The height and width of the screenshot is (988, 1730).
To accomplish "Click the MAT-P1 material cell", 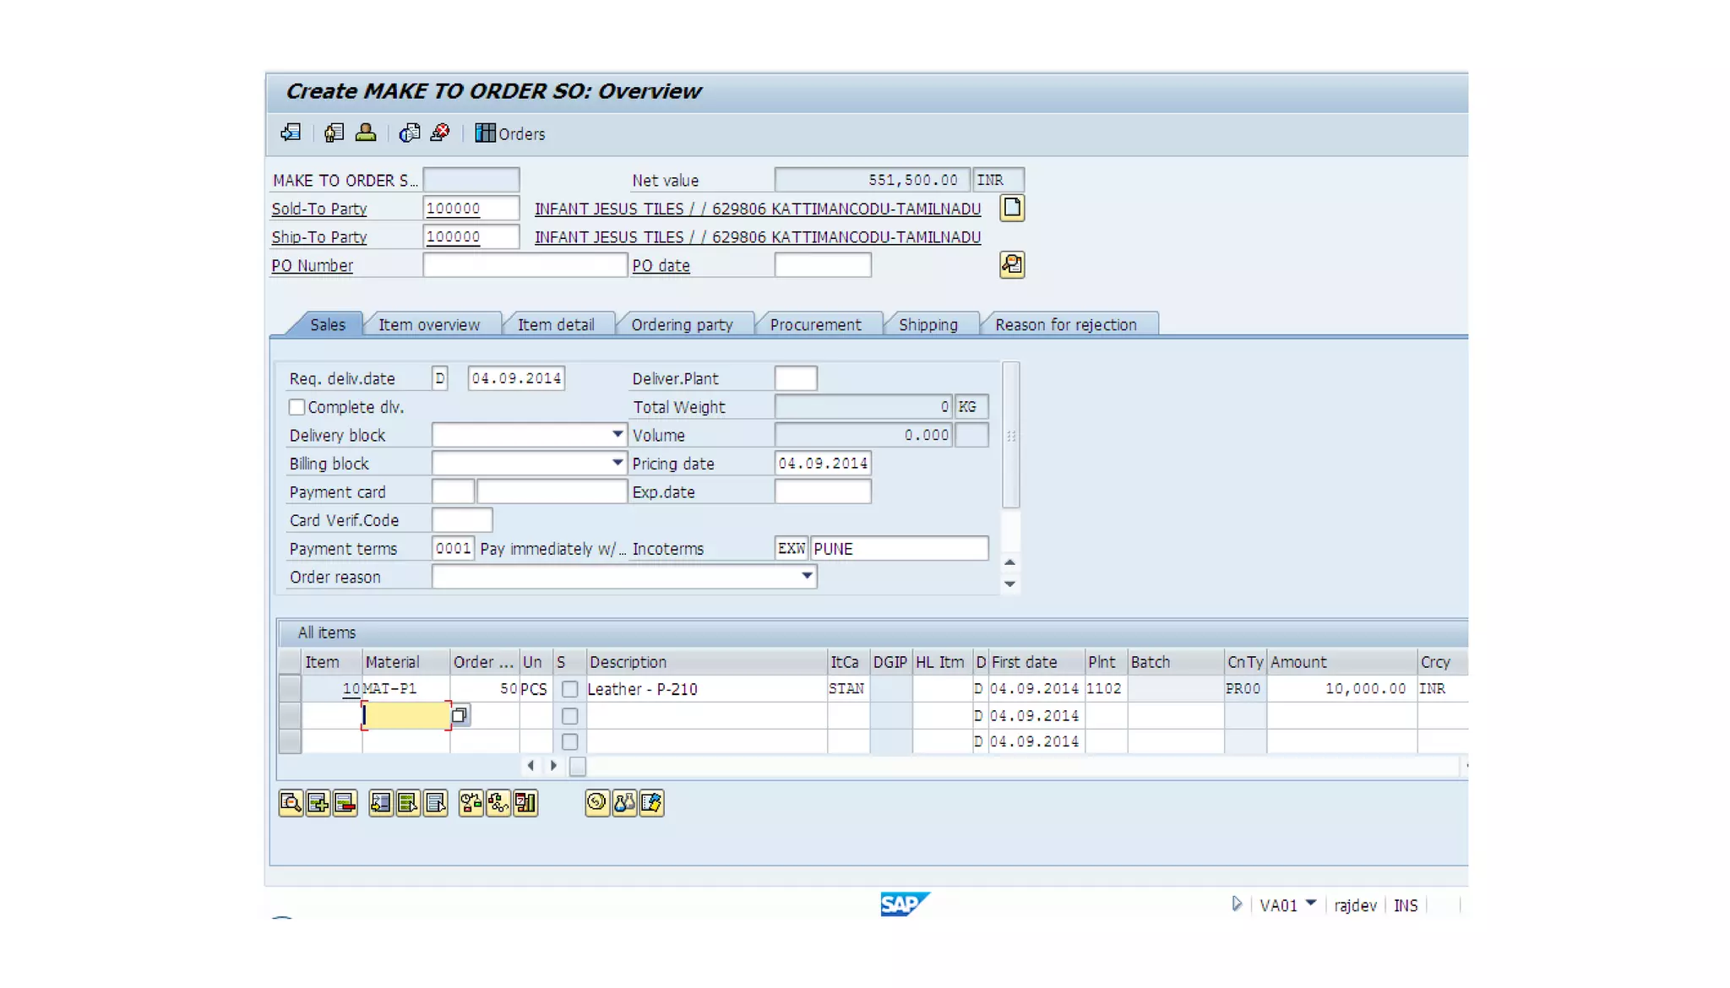I will point(405,688).
